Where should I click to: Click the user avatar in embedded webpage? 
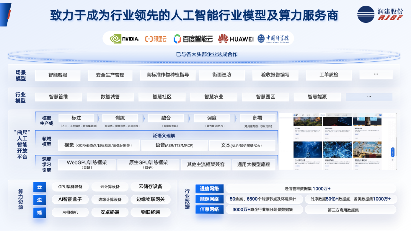(380, 115)
